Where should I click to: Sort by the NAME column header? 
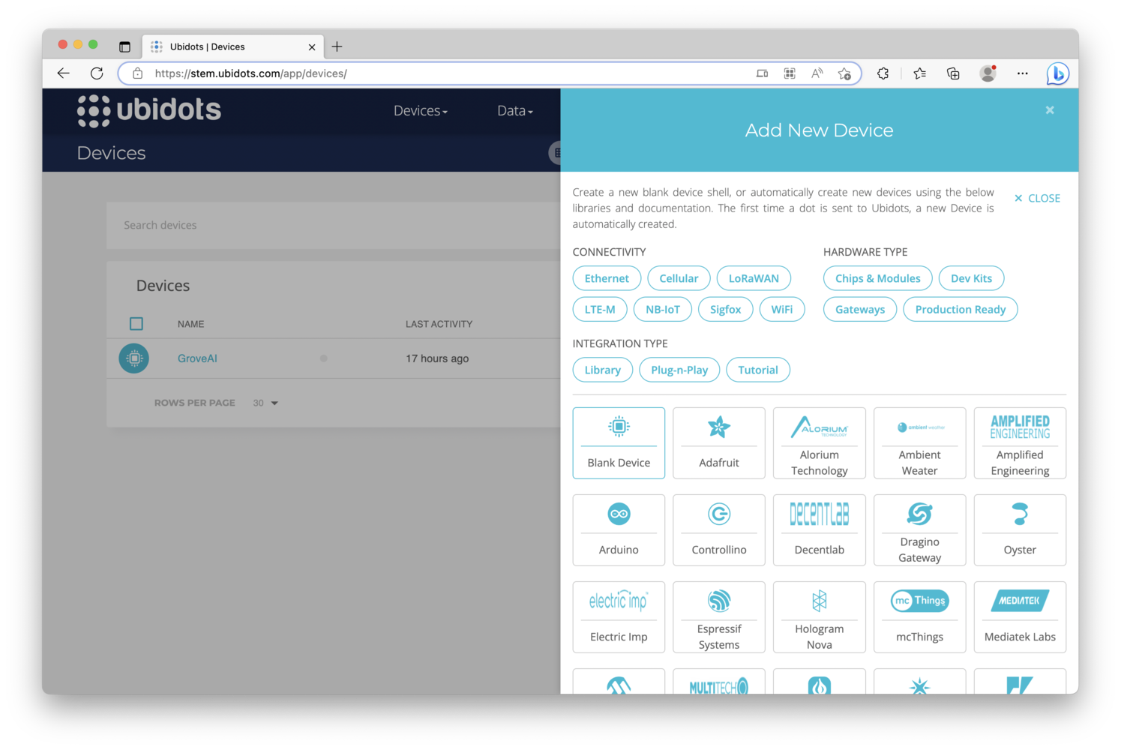coord(190,324)
